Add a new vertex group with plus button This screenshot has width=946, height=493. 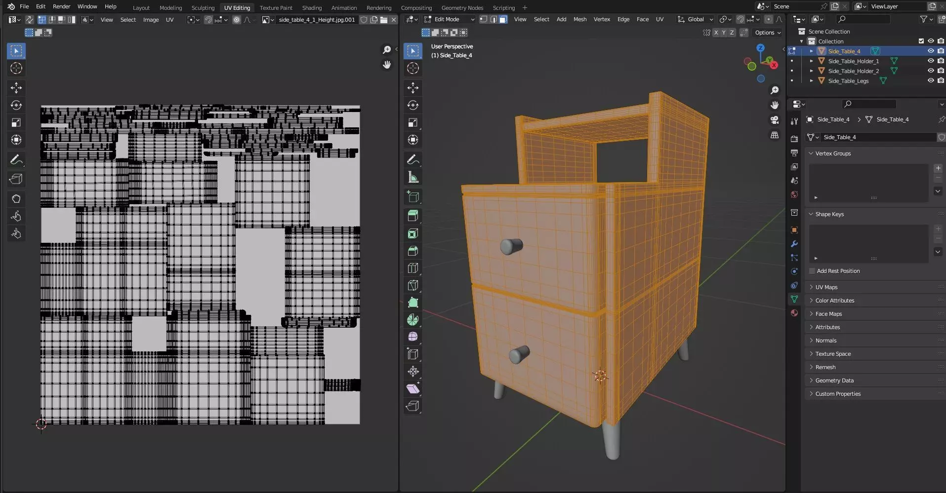tap(938, 168)
